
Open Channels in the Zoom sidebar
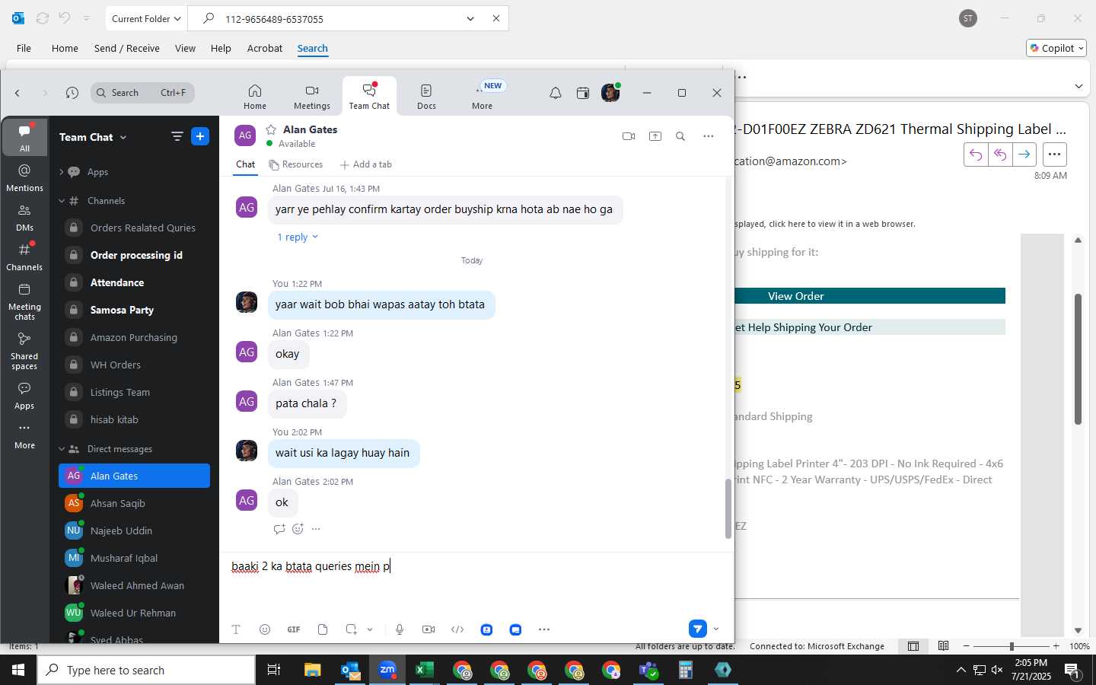point(24,257)
